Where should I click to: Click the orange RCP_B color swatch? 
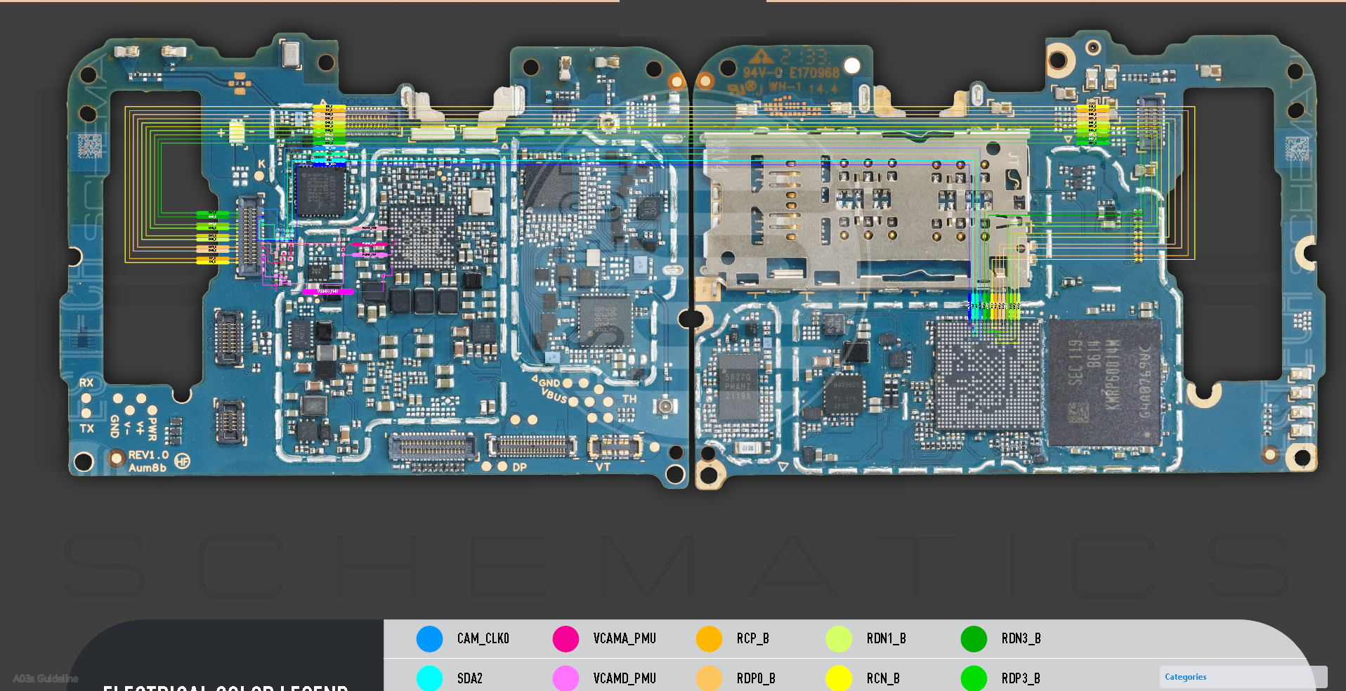(x=709, y=638)
